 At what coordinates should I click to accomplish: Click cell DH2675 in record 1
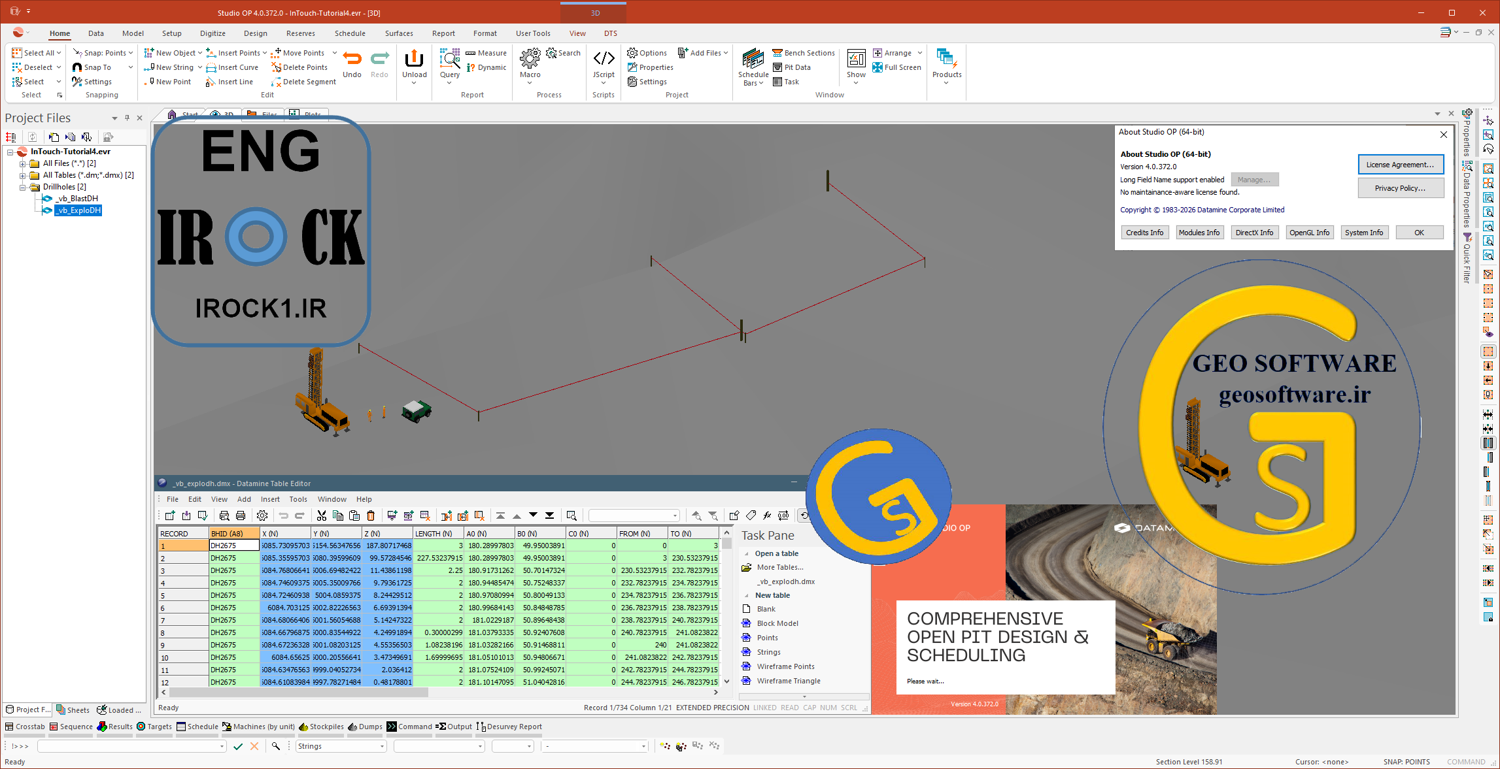234,546
